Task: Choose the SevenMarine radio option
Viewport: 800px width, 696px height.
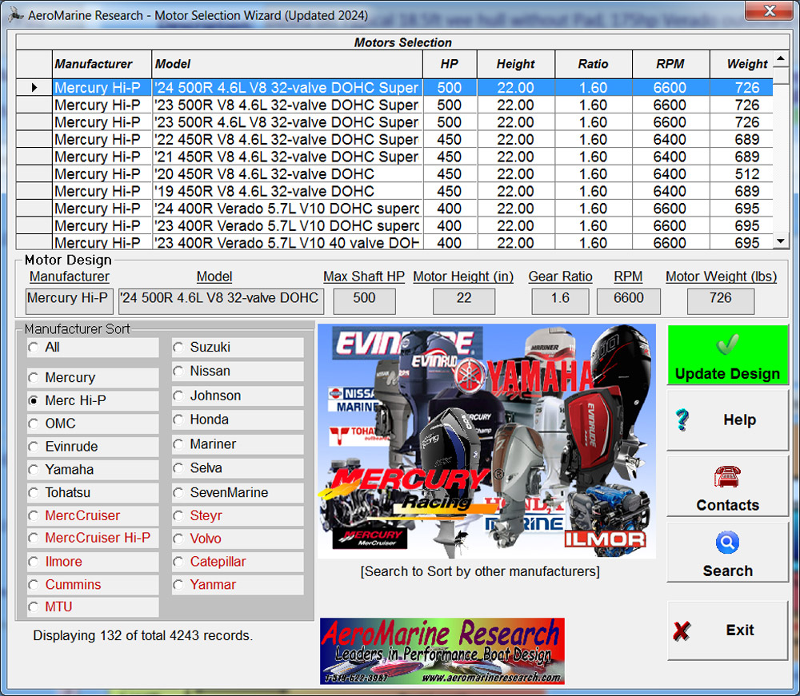Action: click(178, 493)
